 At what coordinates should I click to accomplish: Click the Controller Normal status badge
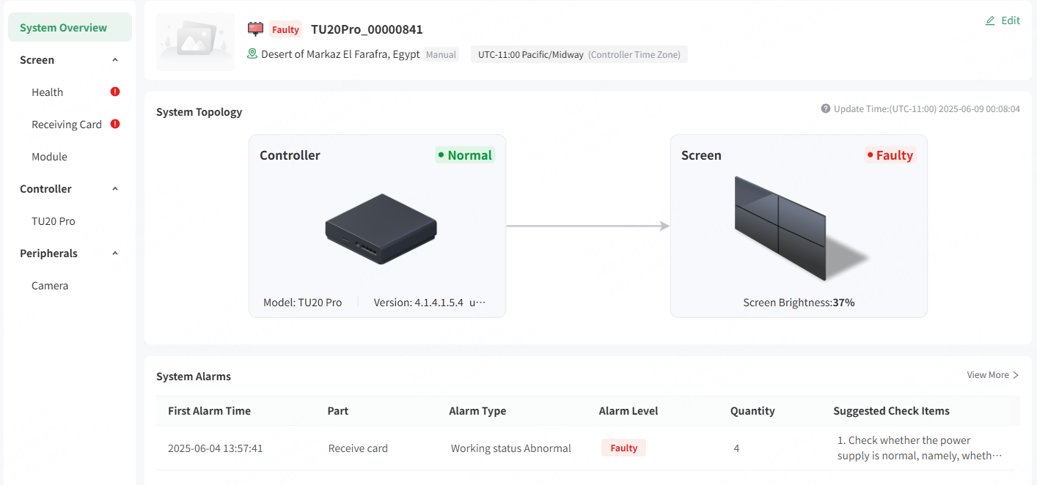pyautogui.click(x=465, y=155)
